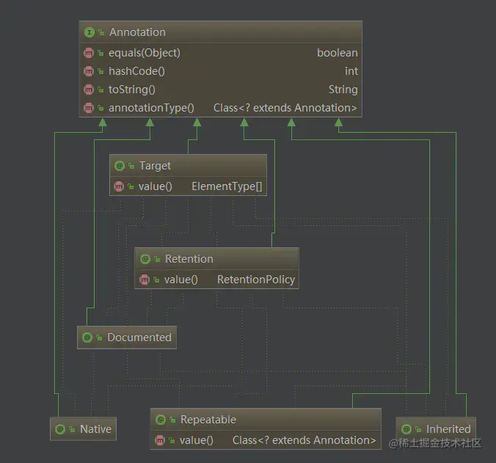The width and height of the screenshot is (496, 463).
Task: Select value() in the Repeatable node
Action: click(x=197, y=440)
